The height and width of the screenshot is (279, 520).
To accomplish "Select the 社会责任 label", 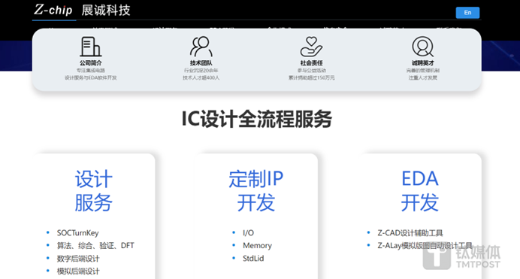I will pos(311,63).
